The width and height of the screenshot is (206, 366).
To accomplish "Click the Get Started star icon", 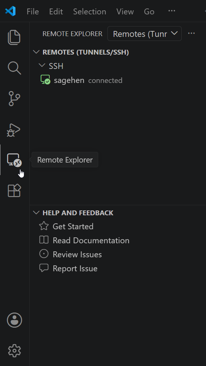I will click(44, 226).
